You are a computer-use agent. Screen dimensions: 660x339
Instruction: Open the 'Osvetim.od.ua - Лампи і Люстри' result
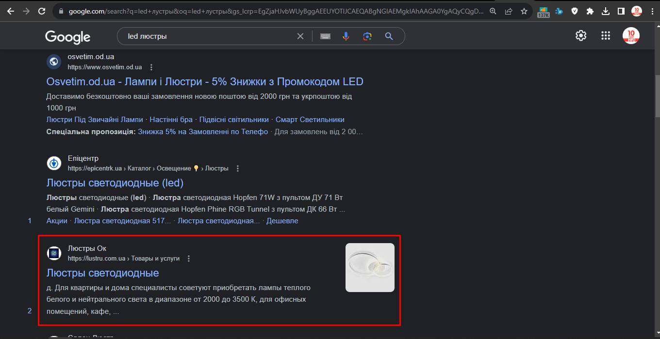click(205, 81)
